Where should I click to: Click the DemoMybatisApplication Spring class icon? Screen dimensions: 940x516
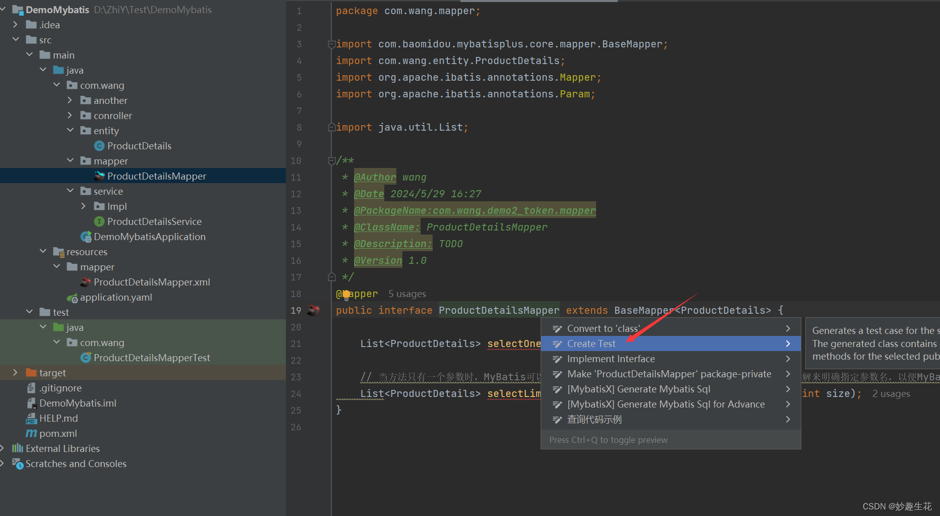pyautogui.click(x=86, y=237)
